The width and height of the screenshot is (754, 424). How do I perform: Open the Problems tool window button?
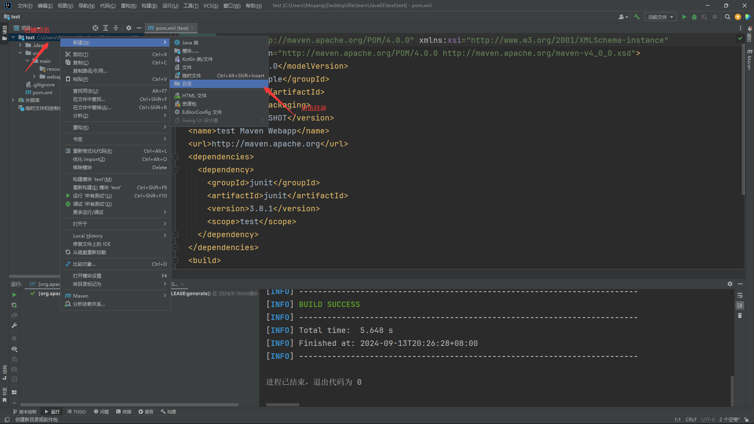(101, 412)
